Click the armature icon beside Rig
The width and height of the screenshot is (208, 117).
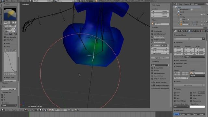coord(178,14)
